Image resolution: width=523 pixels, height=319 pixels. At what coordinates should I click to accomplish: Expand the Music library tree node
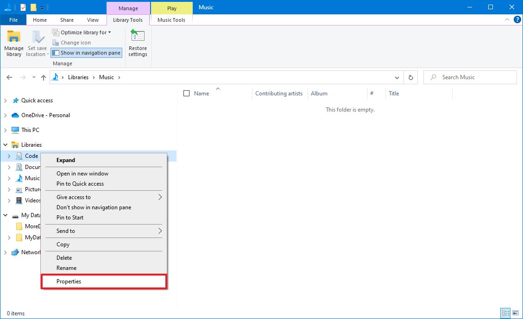[x=9, y=178]
